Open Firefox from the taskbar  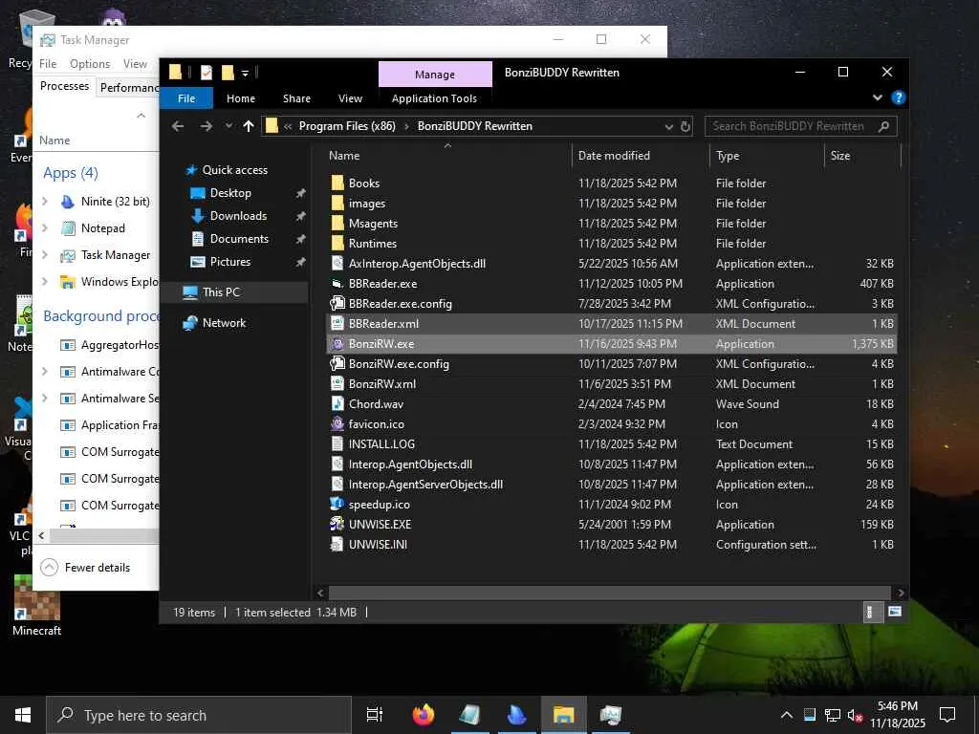(x=424, y=715)
